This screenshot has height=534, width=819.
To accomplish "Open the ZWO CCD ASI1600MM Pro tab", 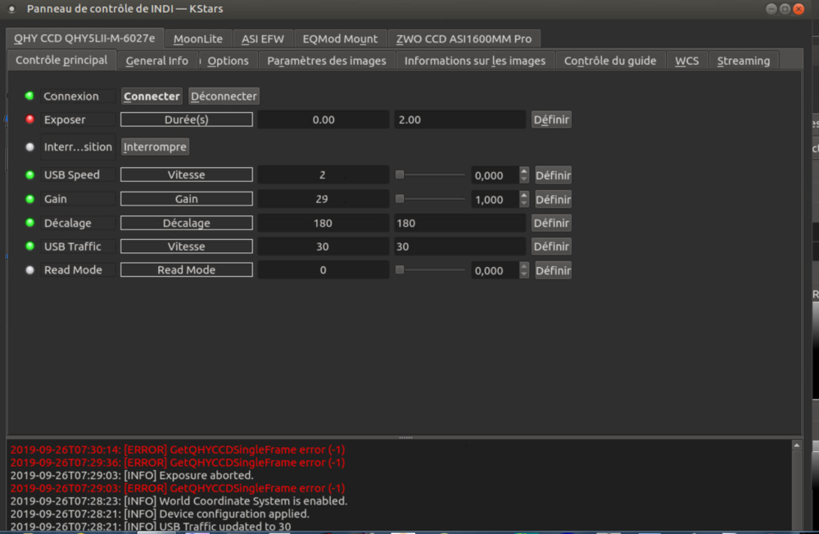I will pyautogui.click(x=464, y=38).
